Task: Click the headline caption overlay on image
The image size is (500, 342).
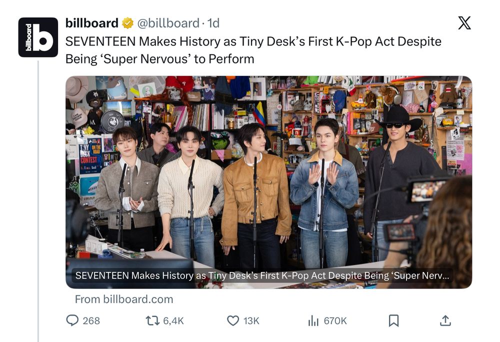Action: tap(261, 275)
